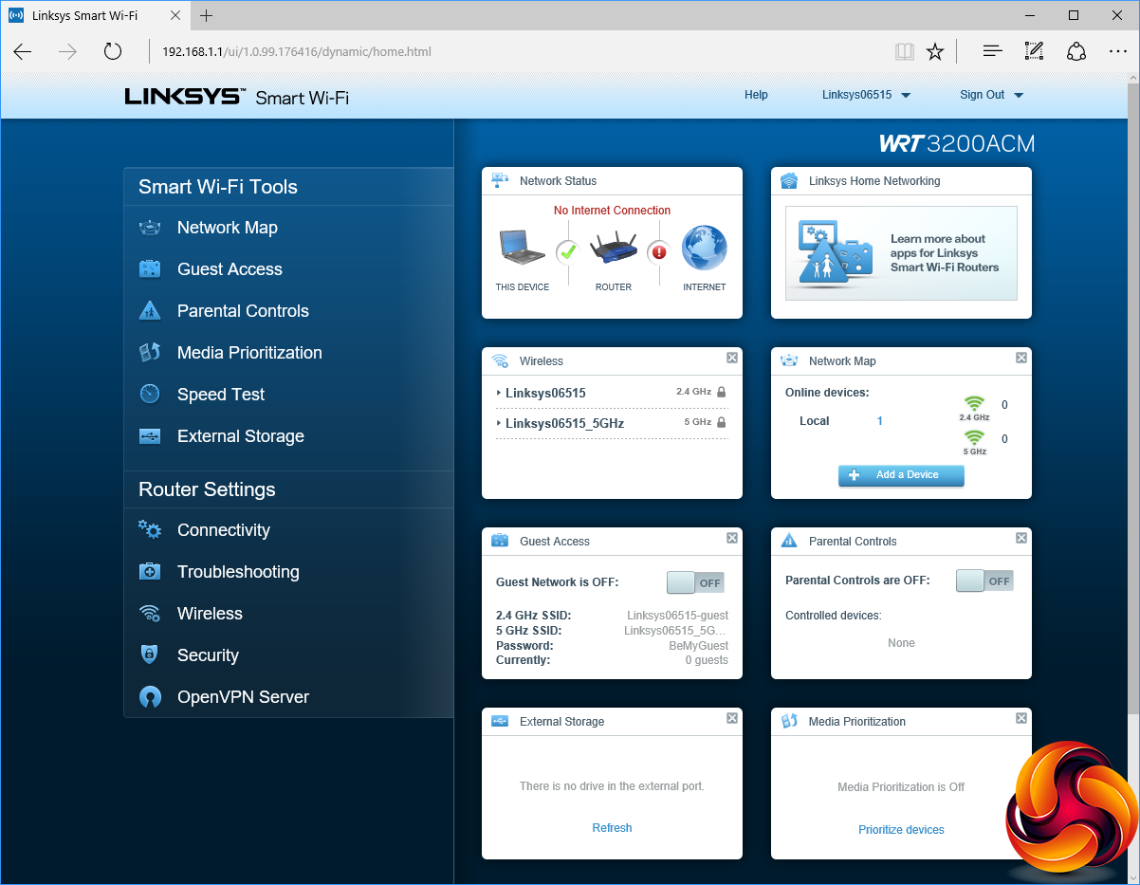Open Parental Controls from sidebar icon
Viewport: 1140px width, 885px height.
coord(150,311)
